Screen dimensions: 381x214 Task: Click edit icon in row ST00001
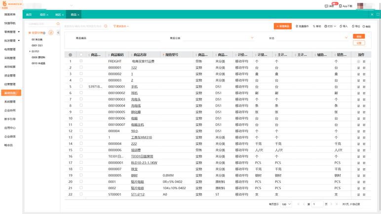click(358, 195)
